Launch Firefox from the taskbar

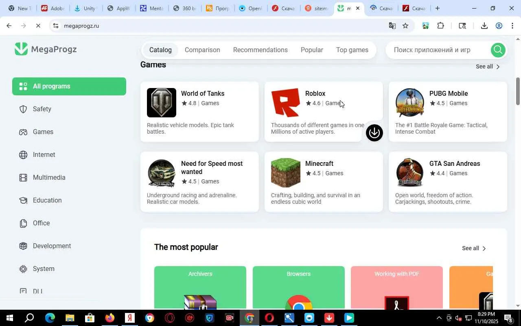pyautogui.click(x=109, y=318)
